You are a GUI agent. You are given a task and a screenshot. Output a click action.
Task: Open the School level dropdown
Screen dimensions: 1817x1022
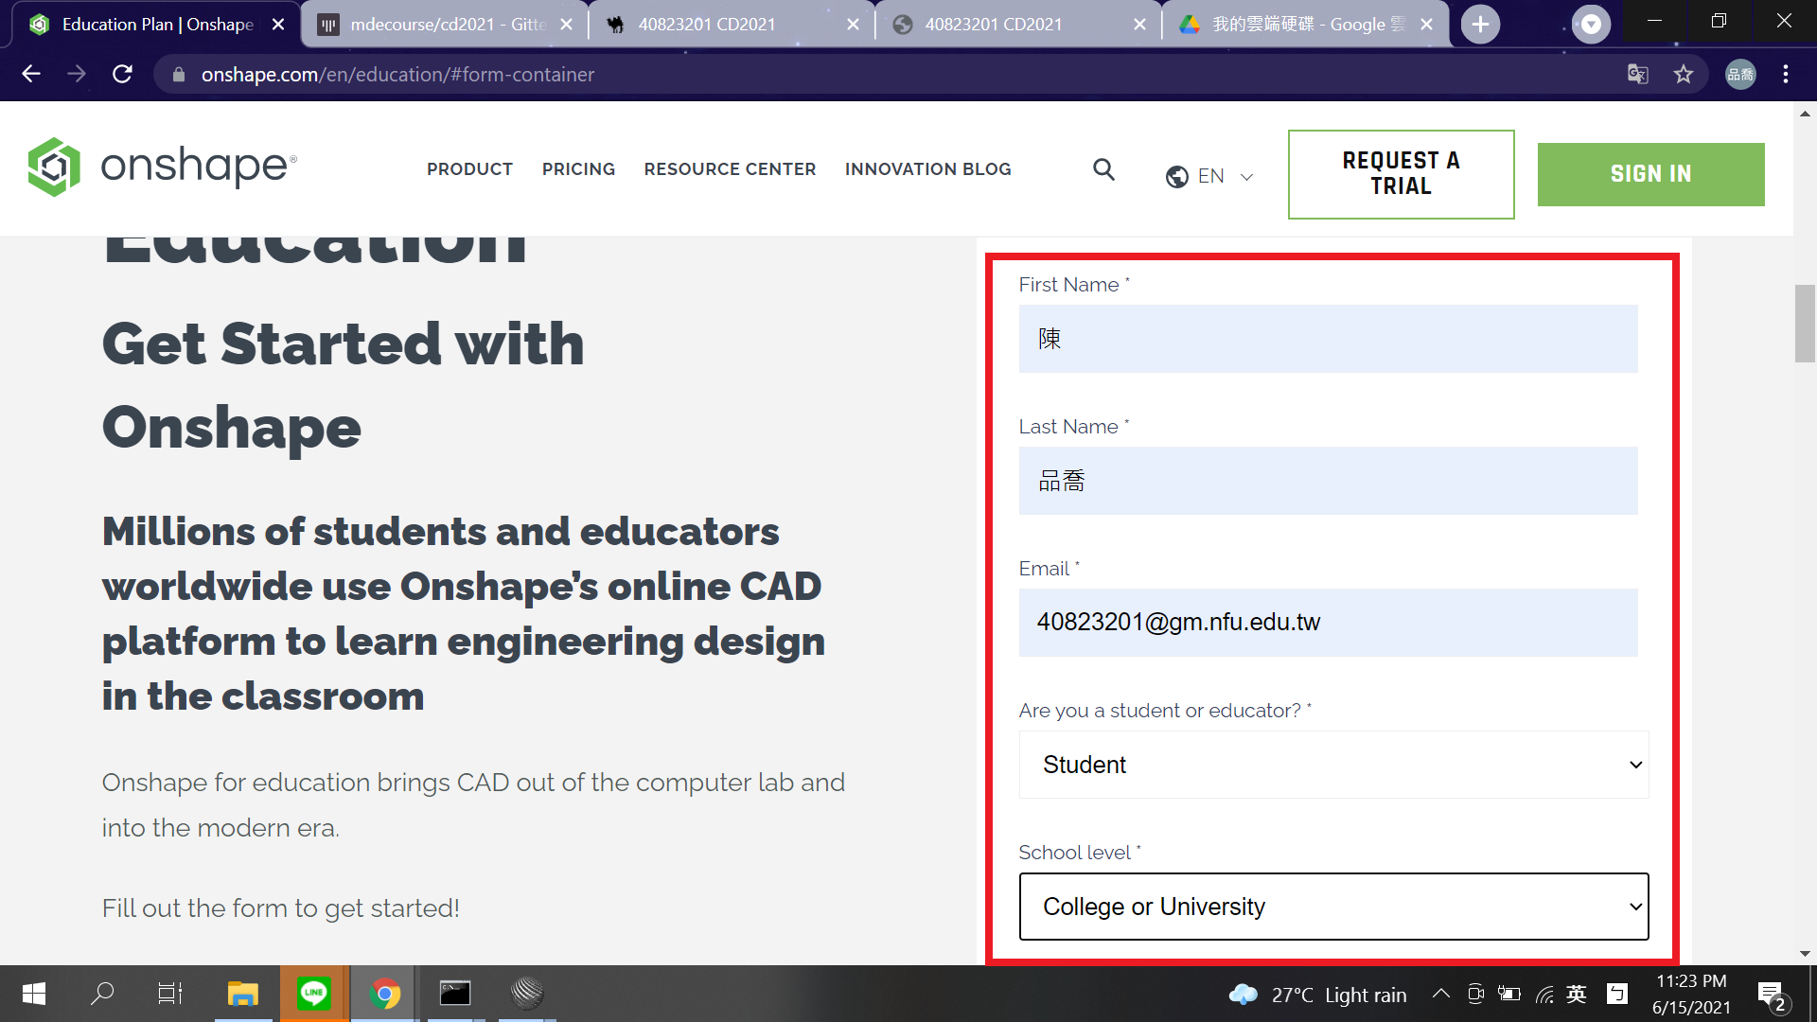pos(1333,907)
